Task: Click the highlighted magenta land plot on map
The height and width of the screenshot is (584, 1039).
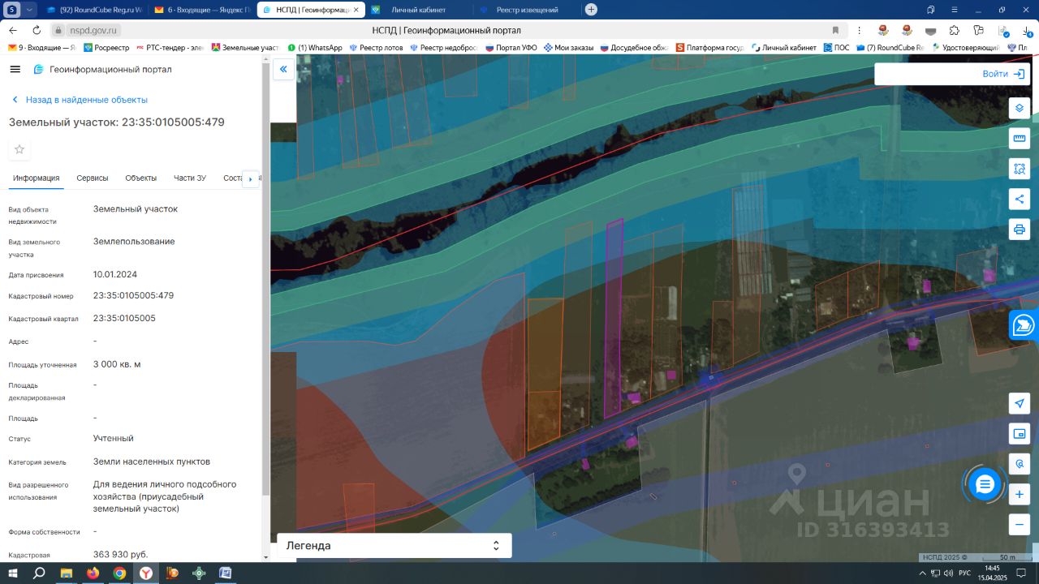Action: pos(614,318)
